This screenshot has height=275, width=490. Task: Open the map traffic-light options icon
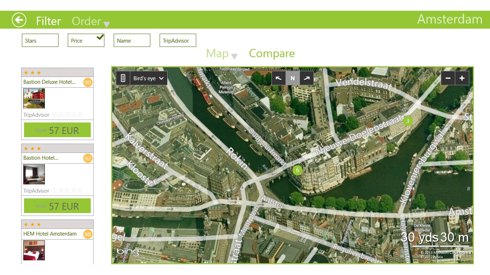pyautogui.click(x=123, y=78)
